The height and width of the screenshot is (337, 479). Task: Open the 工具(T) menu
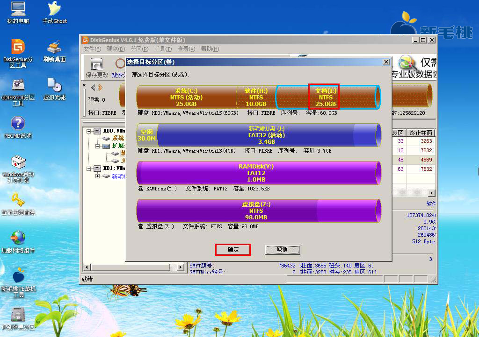[163, 49]
